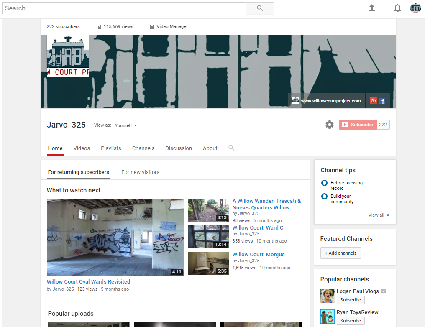Click Logan Paul Vlogs avatar
425x327 pixels.
coord(328,296)
